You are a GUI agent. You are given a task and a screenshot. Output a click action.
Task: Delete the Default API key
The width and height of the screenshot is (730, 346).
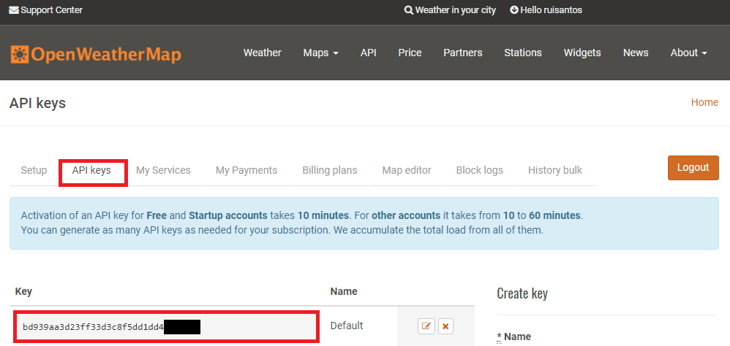point(445,326)
